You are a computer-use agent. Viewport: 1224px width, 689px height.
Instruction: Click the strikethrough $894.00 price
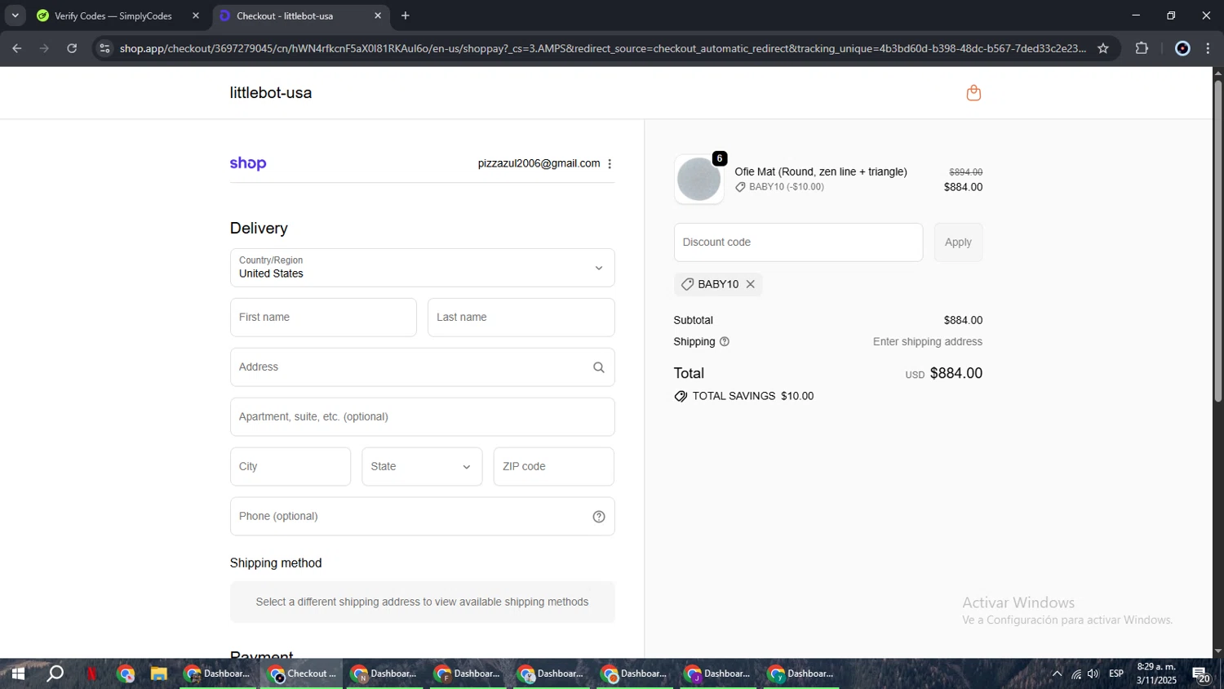pyautogui.click(x=965, y=172)
